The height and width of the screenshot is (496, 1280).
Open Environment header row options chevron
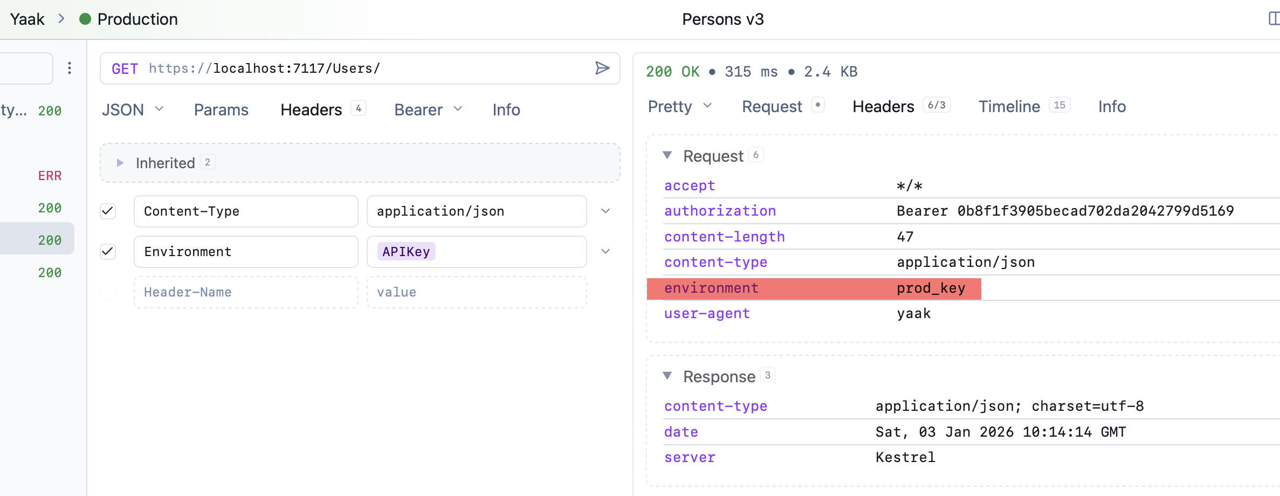pyautogui.click(x=605, y=252)
